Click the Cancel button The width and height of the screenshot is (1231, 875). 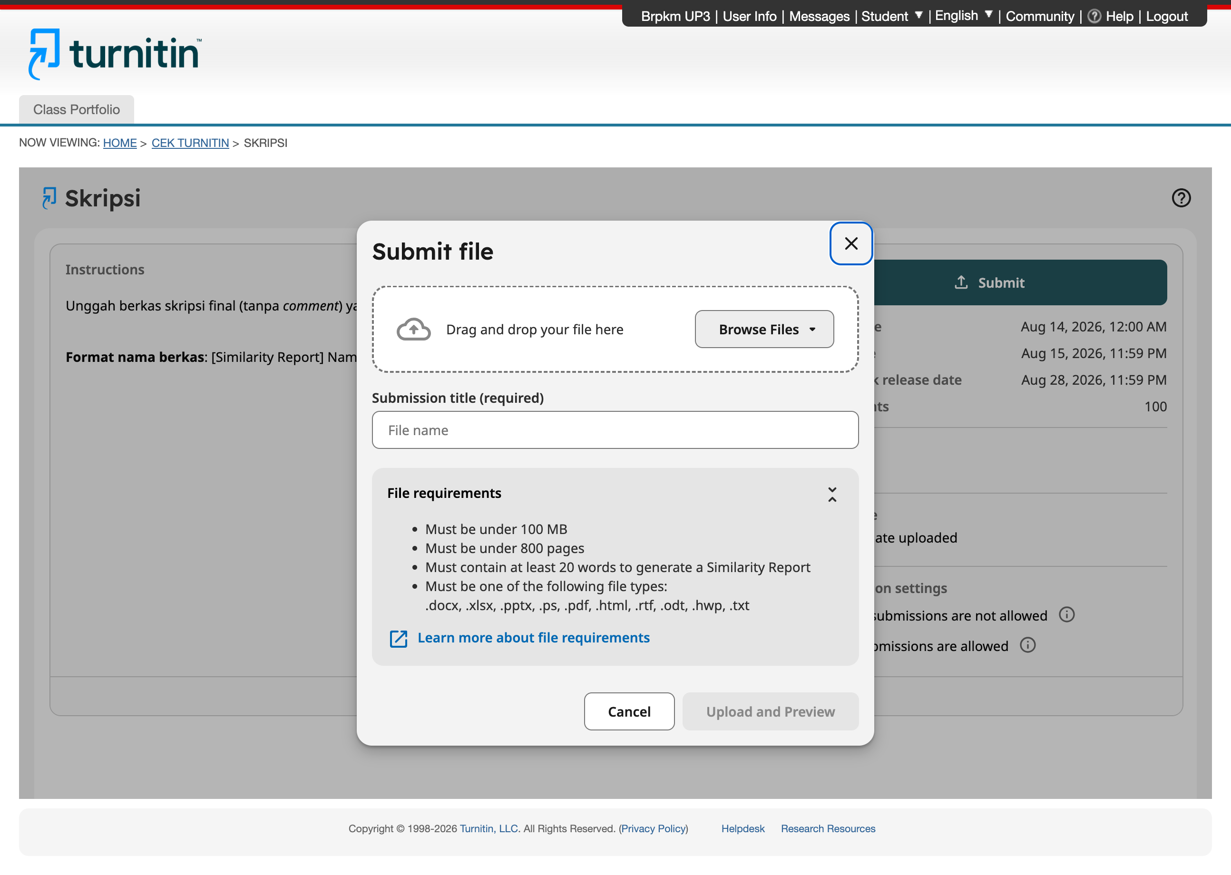(629, 711)
